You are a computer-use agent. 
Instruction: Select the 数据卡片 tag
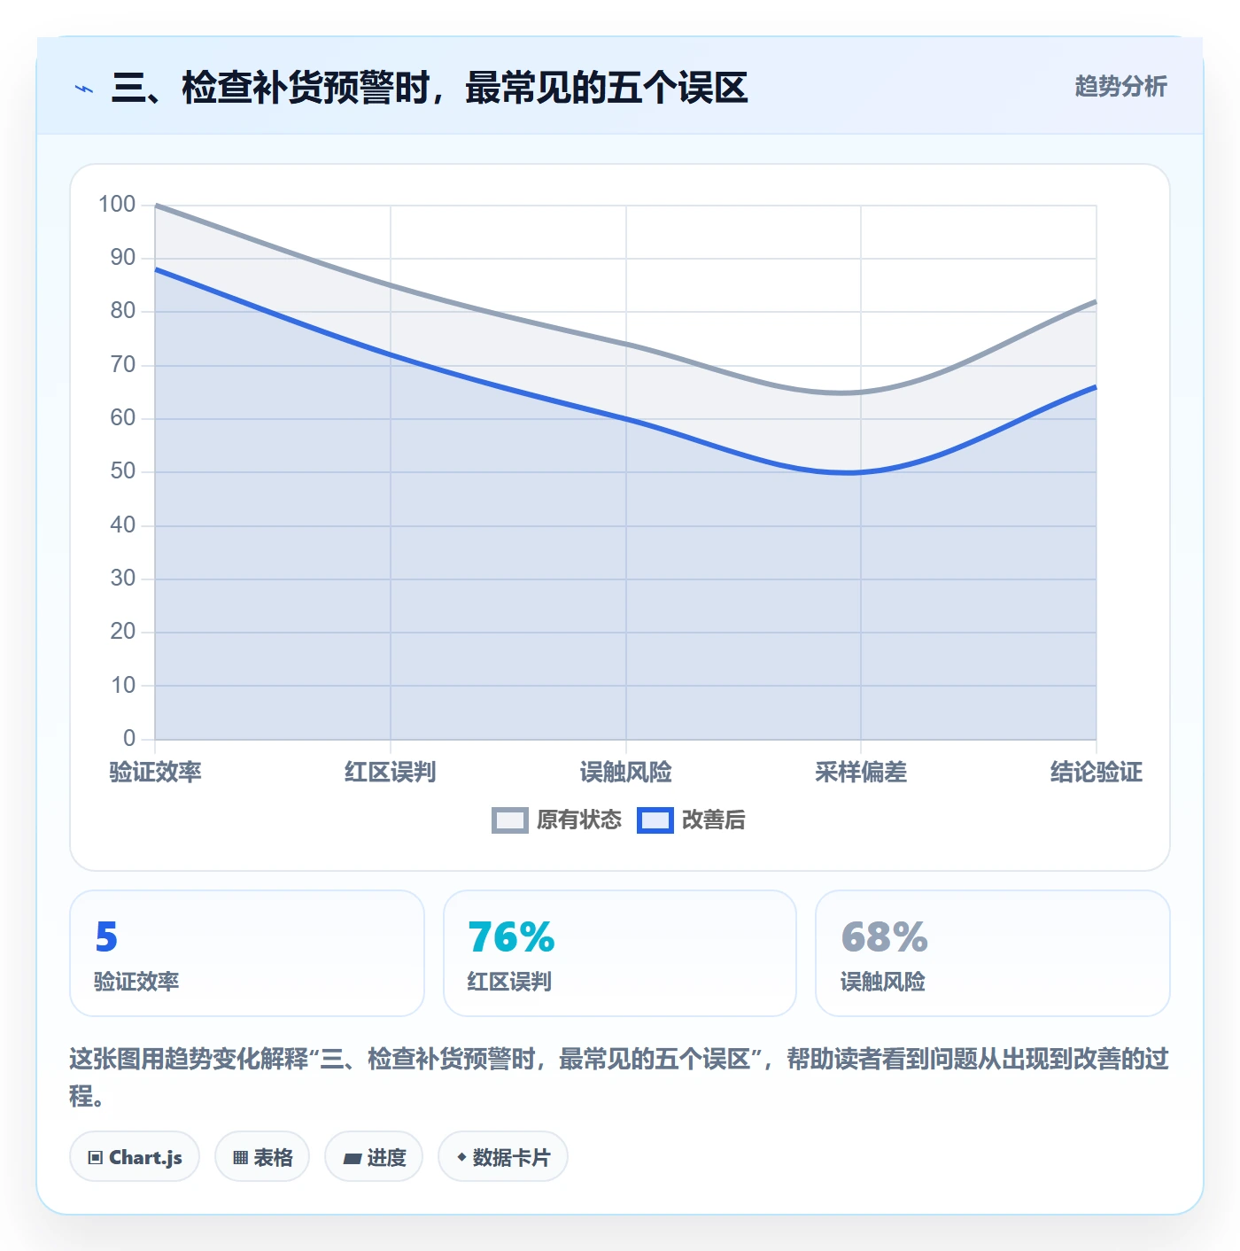503,1157
